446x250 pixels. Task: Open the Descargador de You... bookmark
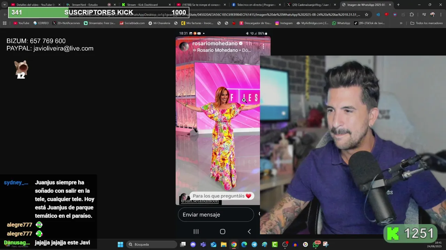click(255, 23)
